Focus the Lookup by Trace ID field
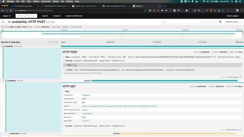This screenshot has height=137, width=244. 26,16
